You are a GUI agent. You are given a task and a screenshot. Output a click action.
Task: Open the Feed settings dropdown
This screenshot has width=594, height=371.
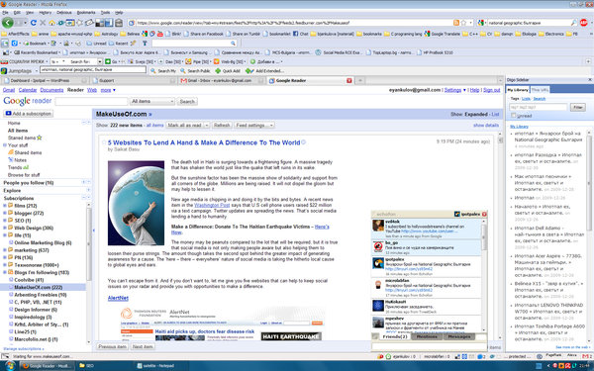coord(254,125)
